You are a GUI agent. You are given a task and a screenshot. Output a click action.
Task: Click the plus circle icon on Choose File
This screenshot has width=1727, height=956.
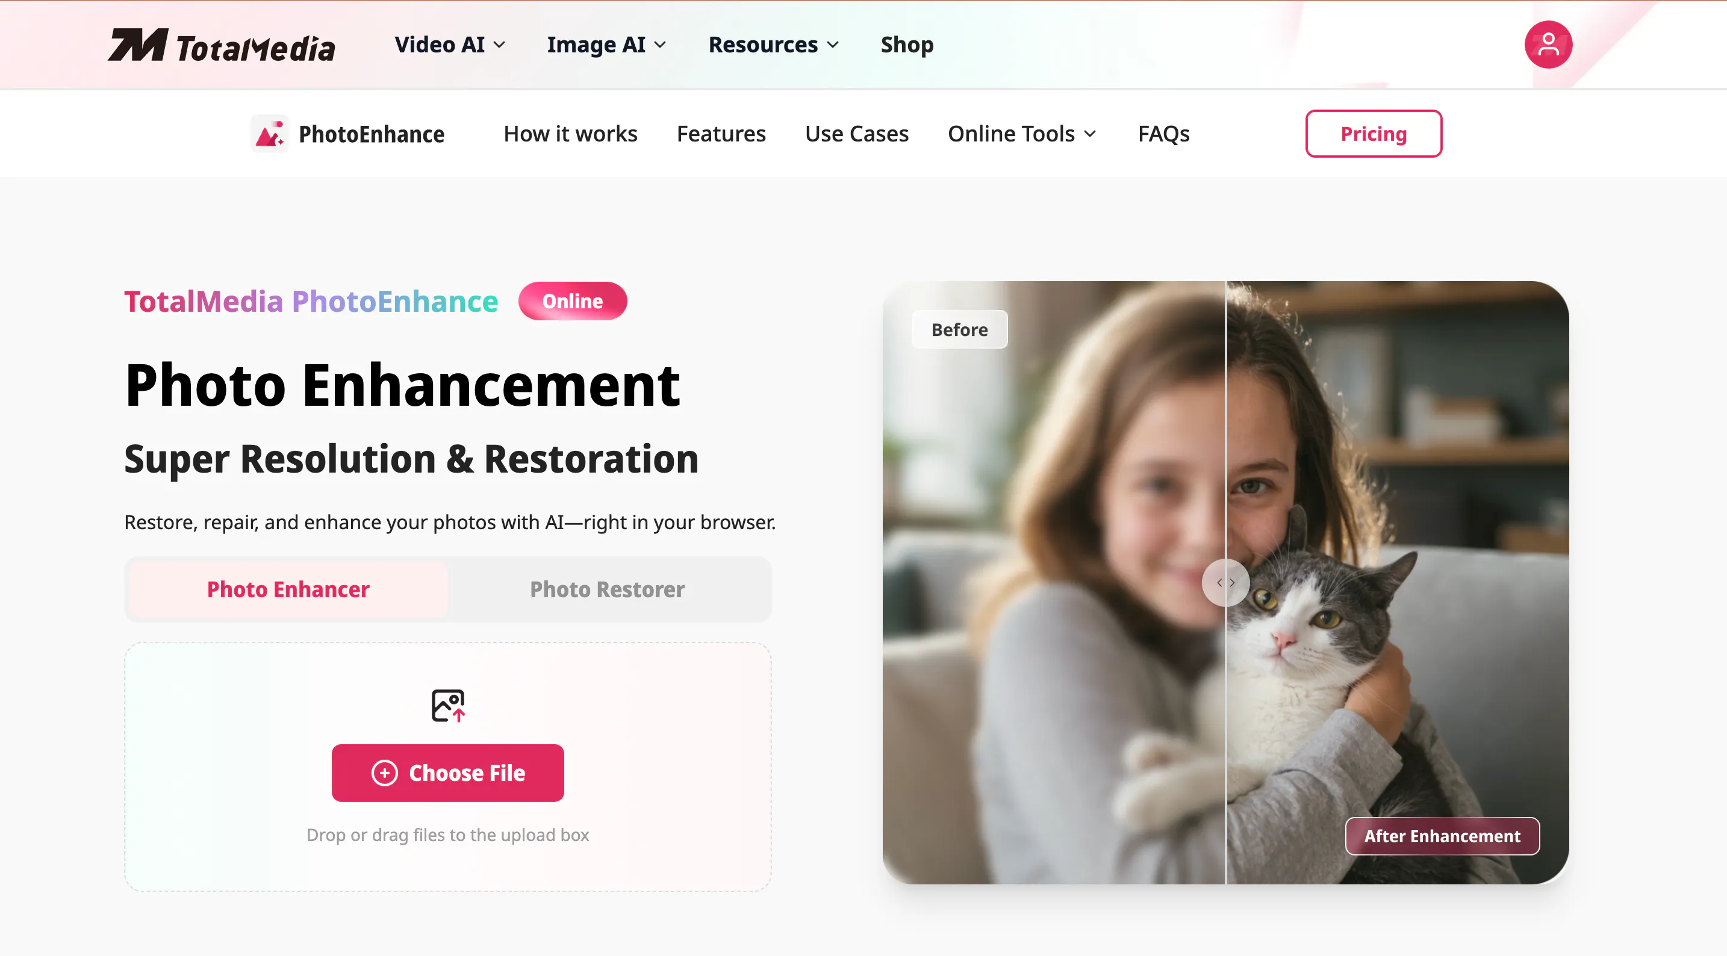click(x=385, y=772)
